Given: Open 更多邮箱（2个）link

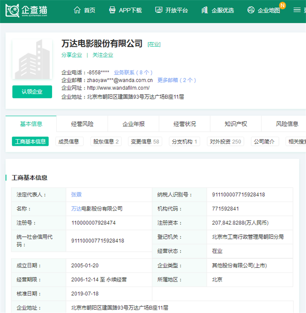Looking at the screenshot, I should [177, 80].
